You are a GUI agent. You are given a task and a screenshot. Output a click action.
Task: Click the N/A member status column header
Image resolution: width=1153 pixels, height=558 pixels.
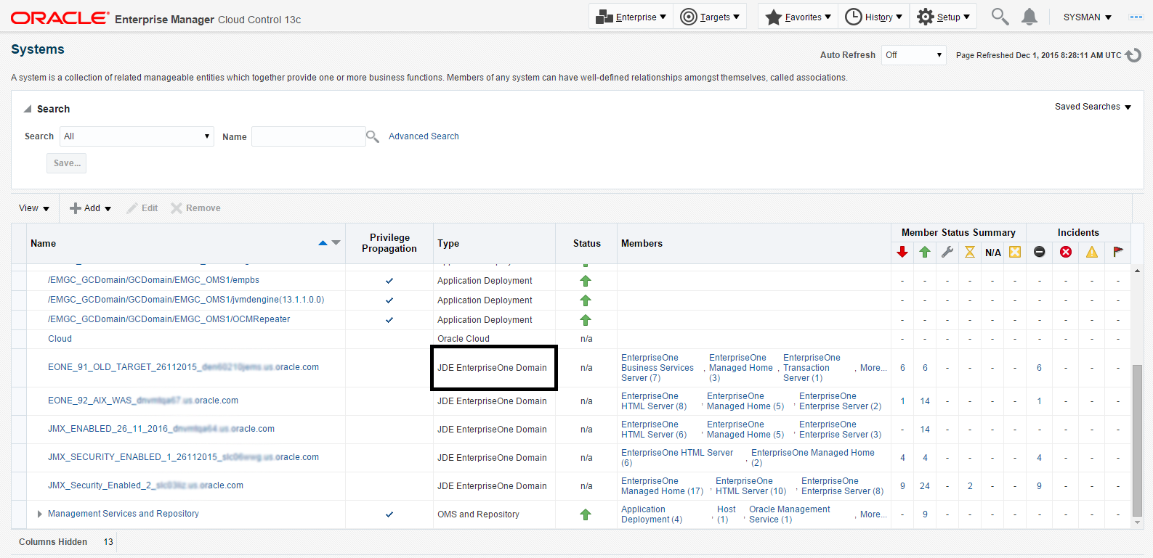993,253
